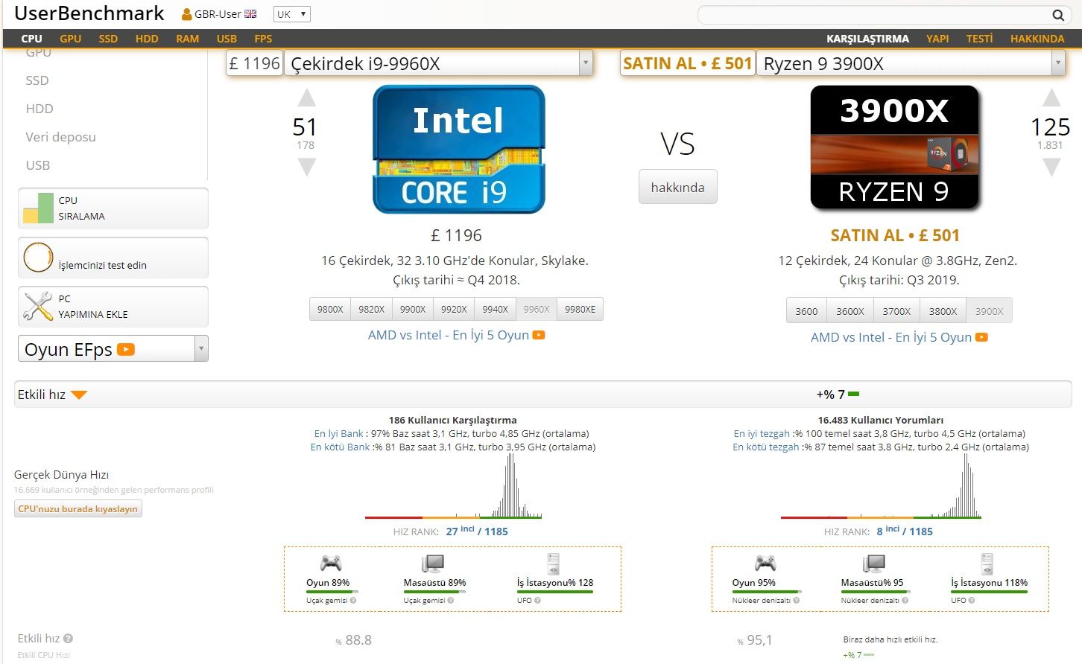Downvote the Ryzen 9 3900X
Image resolution: width=1082 pixels, height=664 pixels.
point(1051,167)
